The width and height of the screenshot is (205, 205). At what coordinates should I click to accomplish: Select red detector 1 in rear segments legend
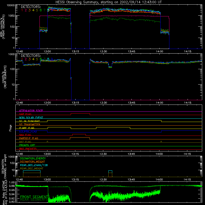pos(22,59)
